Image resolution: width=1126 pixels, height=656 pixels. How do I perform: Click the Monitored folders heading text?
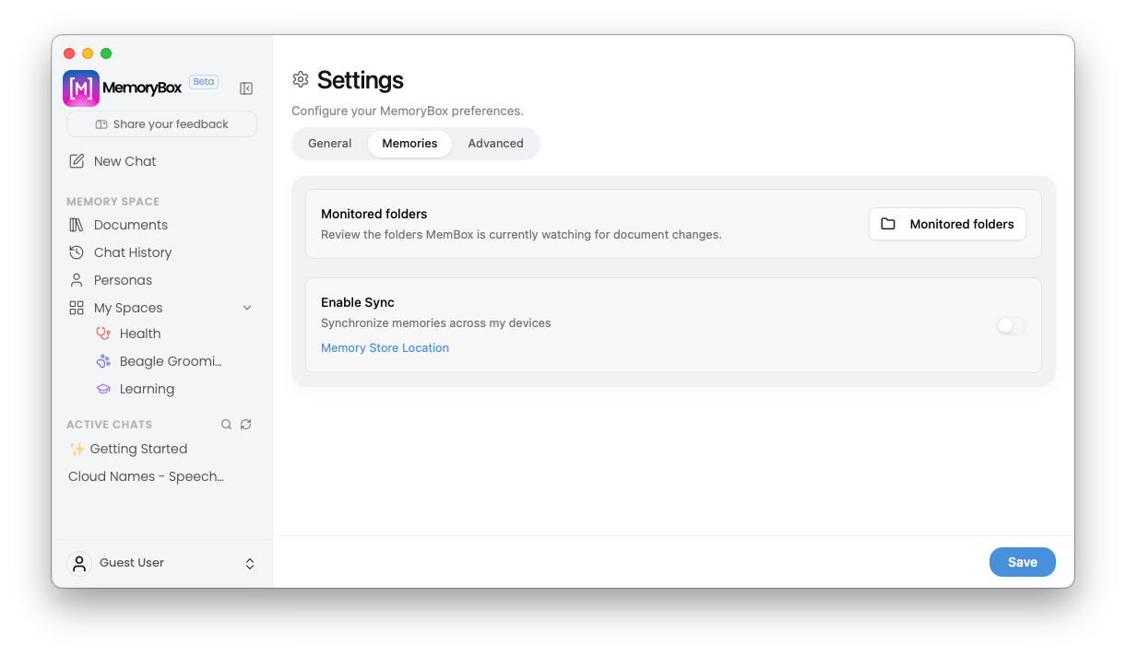374,214
